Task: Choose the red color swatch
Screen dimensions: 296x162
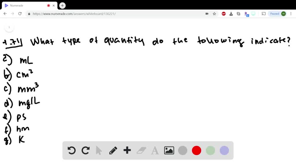Action: (x=197, y=150)
